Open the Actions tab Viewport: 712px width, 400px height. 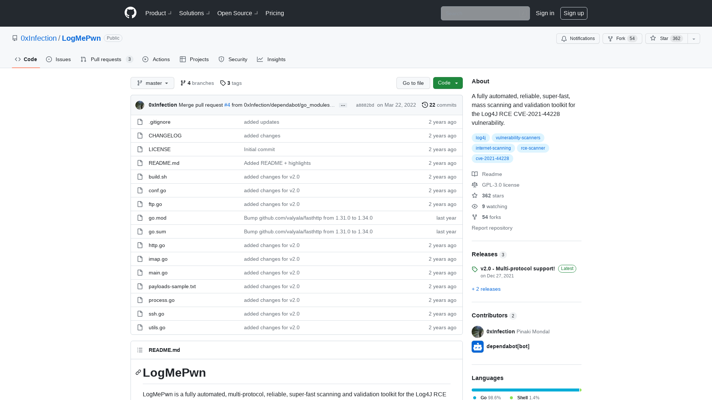point(156,59)
